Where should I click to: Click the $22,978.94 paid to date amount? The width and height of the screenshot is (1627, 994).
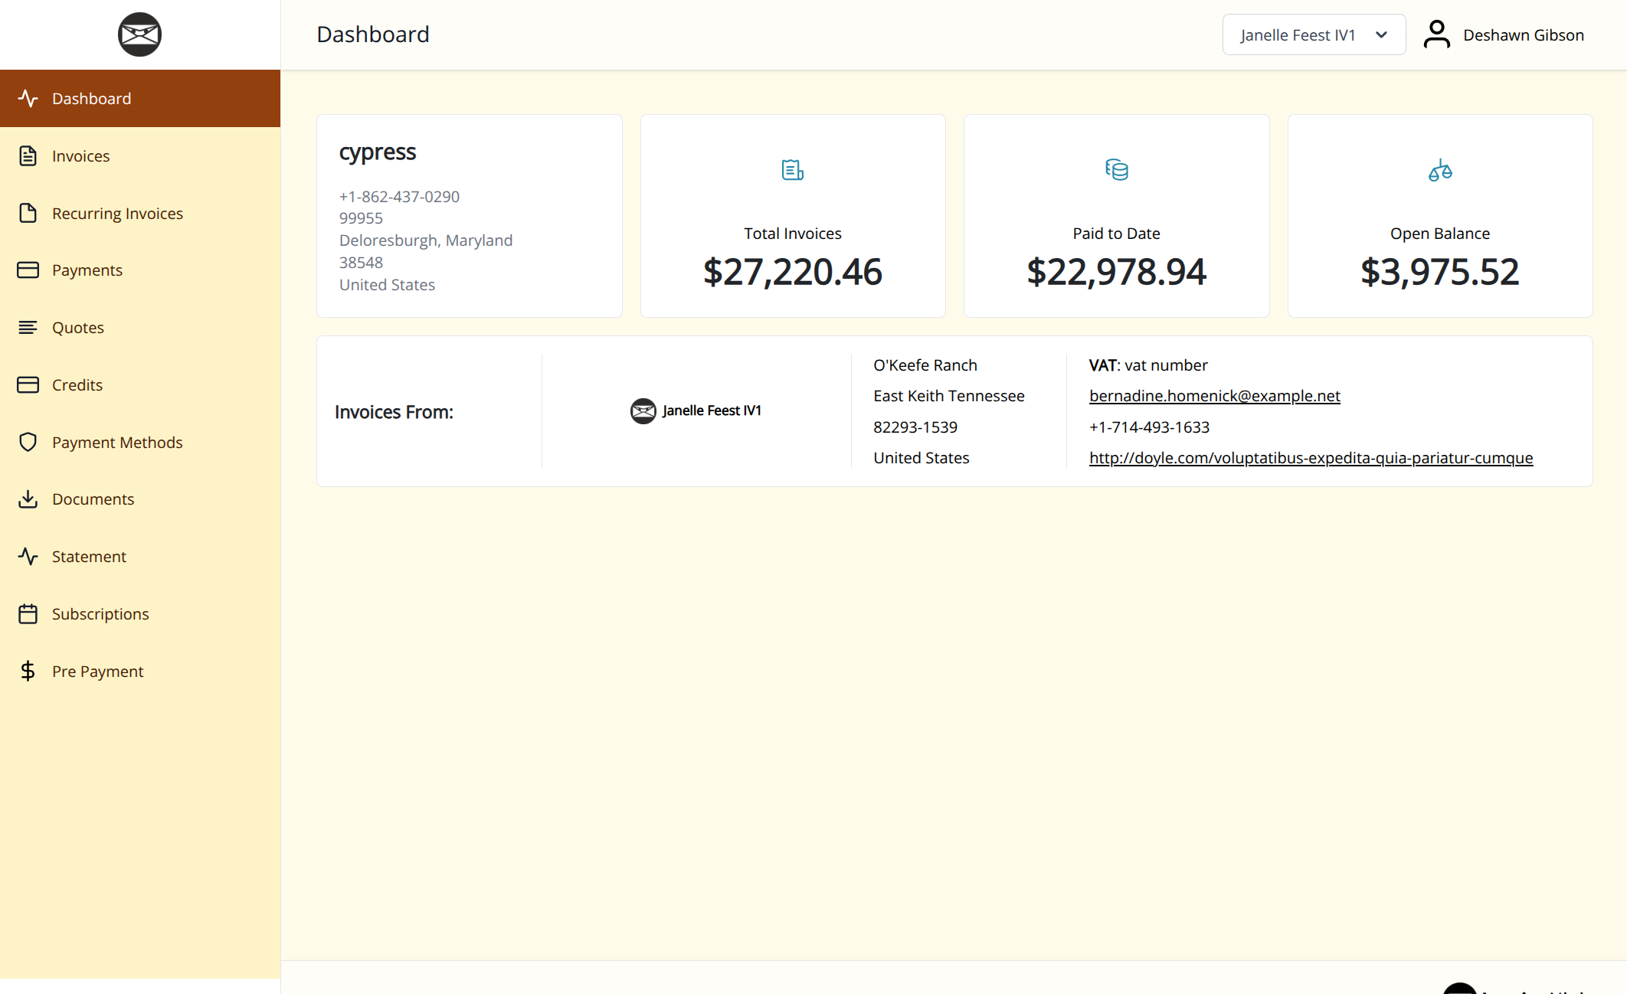click(x=1117, y=272)
